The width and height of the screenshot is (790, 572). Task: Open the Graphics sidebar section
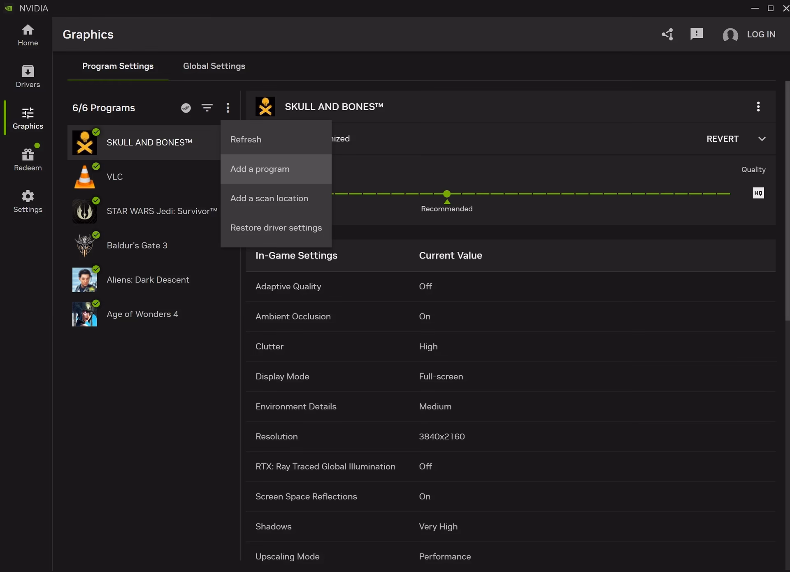coord(28,118)
